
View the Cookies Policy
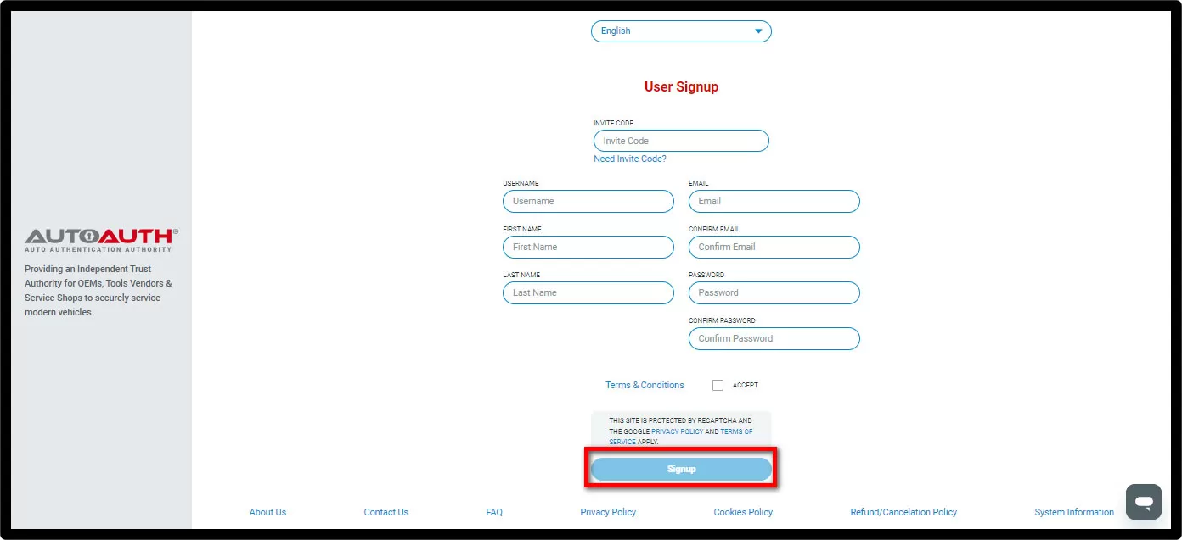tap(742, 512)
